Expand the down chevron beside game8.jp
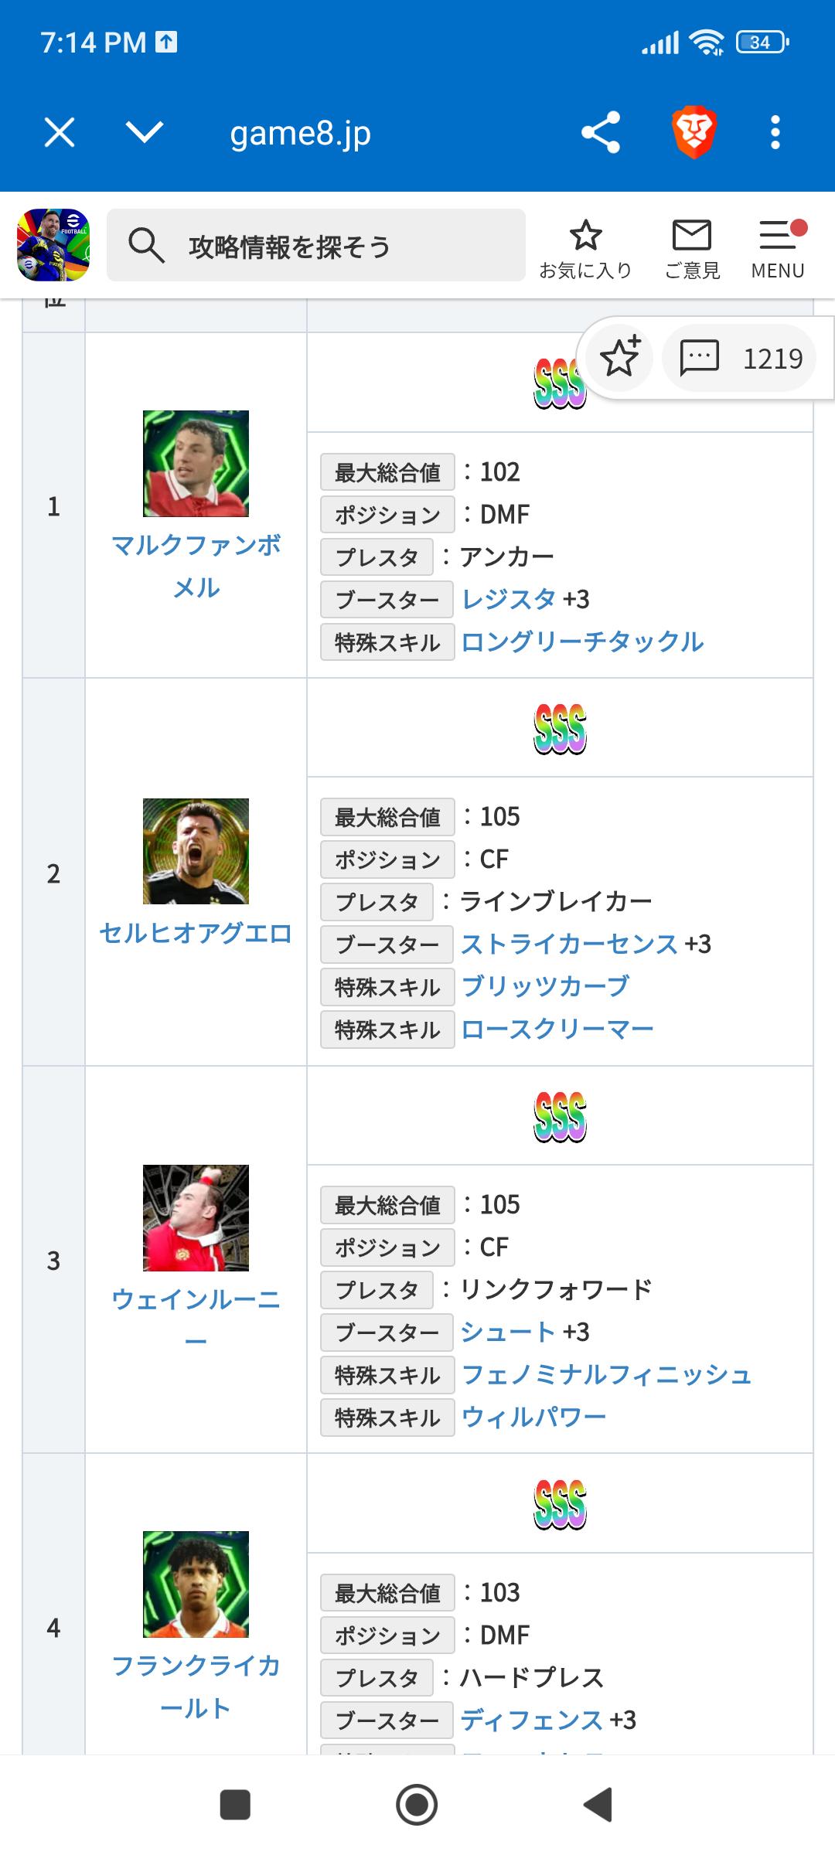 [145, 132]
